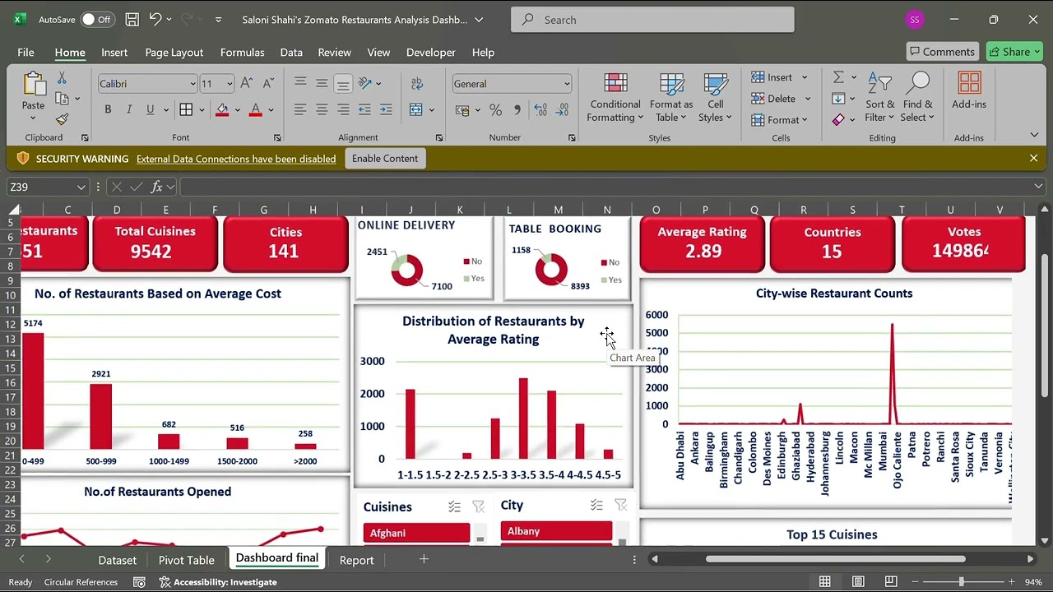
Task: Click AutoSum sigma icon
Action: coord(838,77)
